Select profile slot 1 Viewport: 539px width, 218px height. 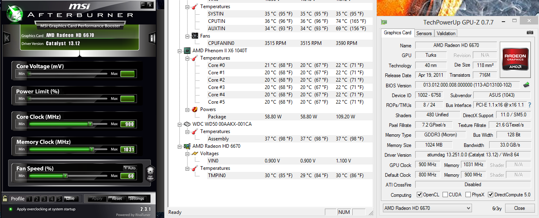(29, 199)
